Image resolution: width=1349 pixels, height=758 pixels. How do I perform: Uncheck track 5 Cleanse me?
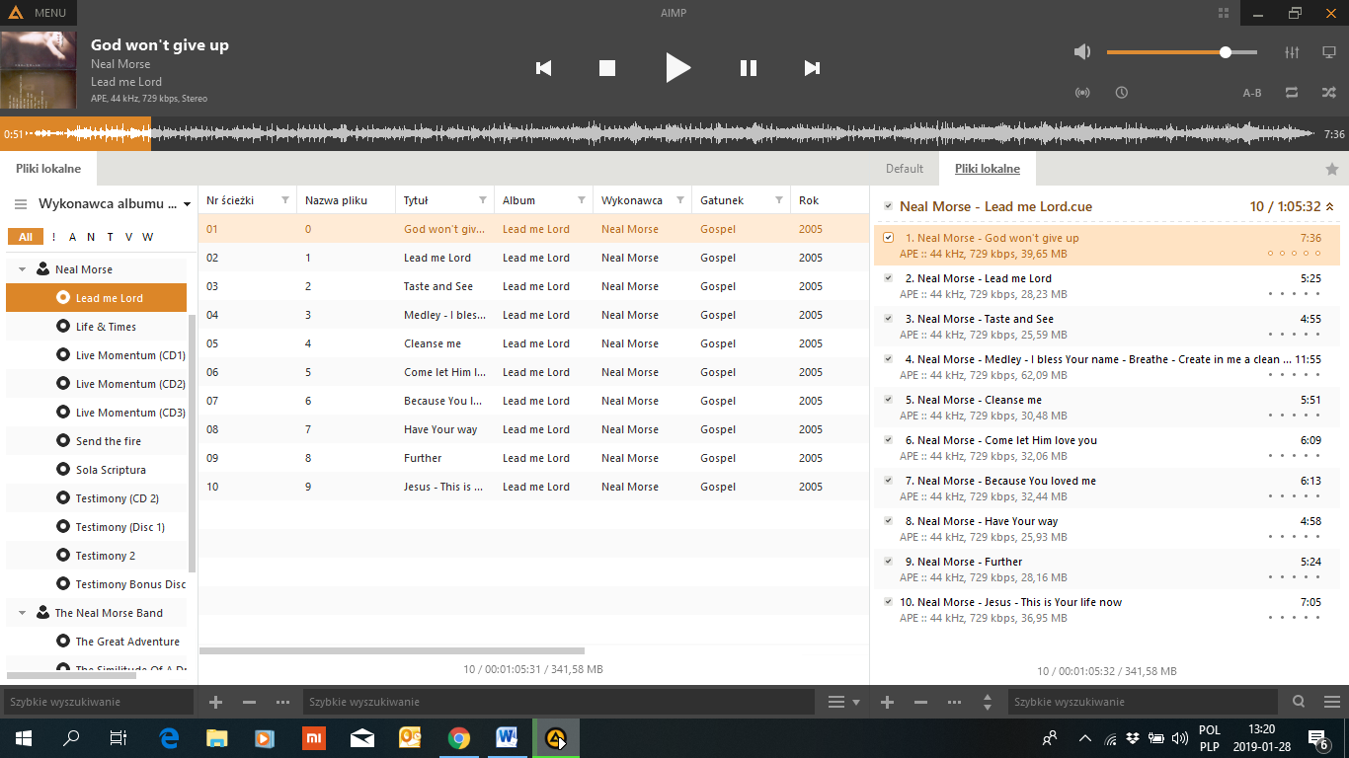click(888, 400)
